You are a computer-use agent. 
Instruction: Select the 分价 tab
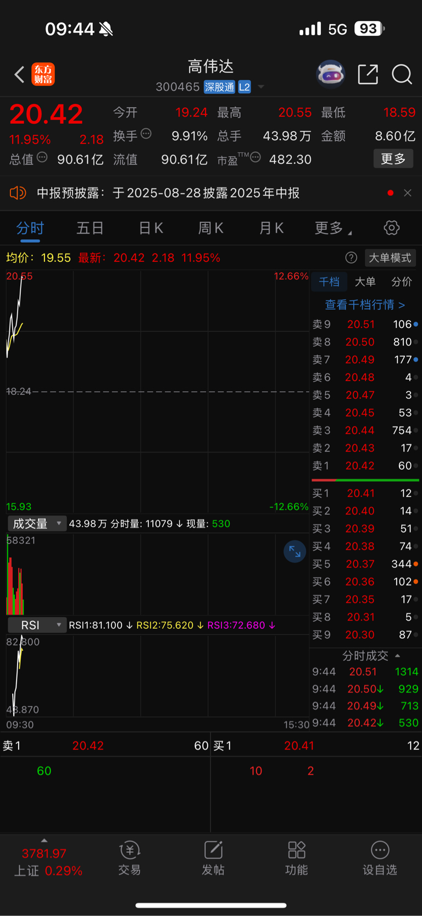402,282
